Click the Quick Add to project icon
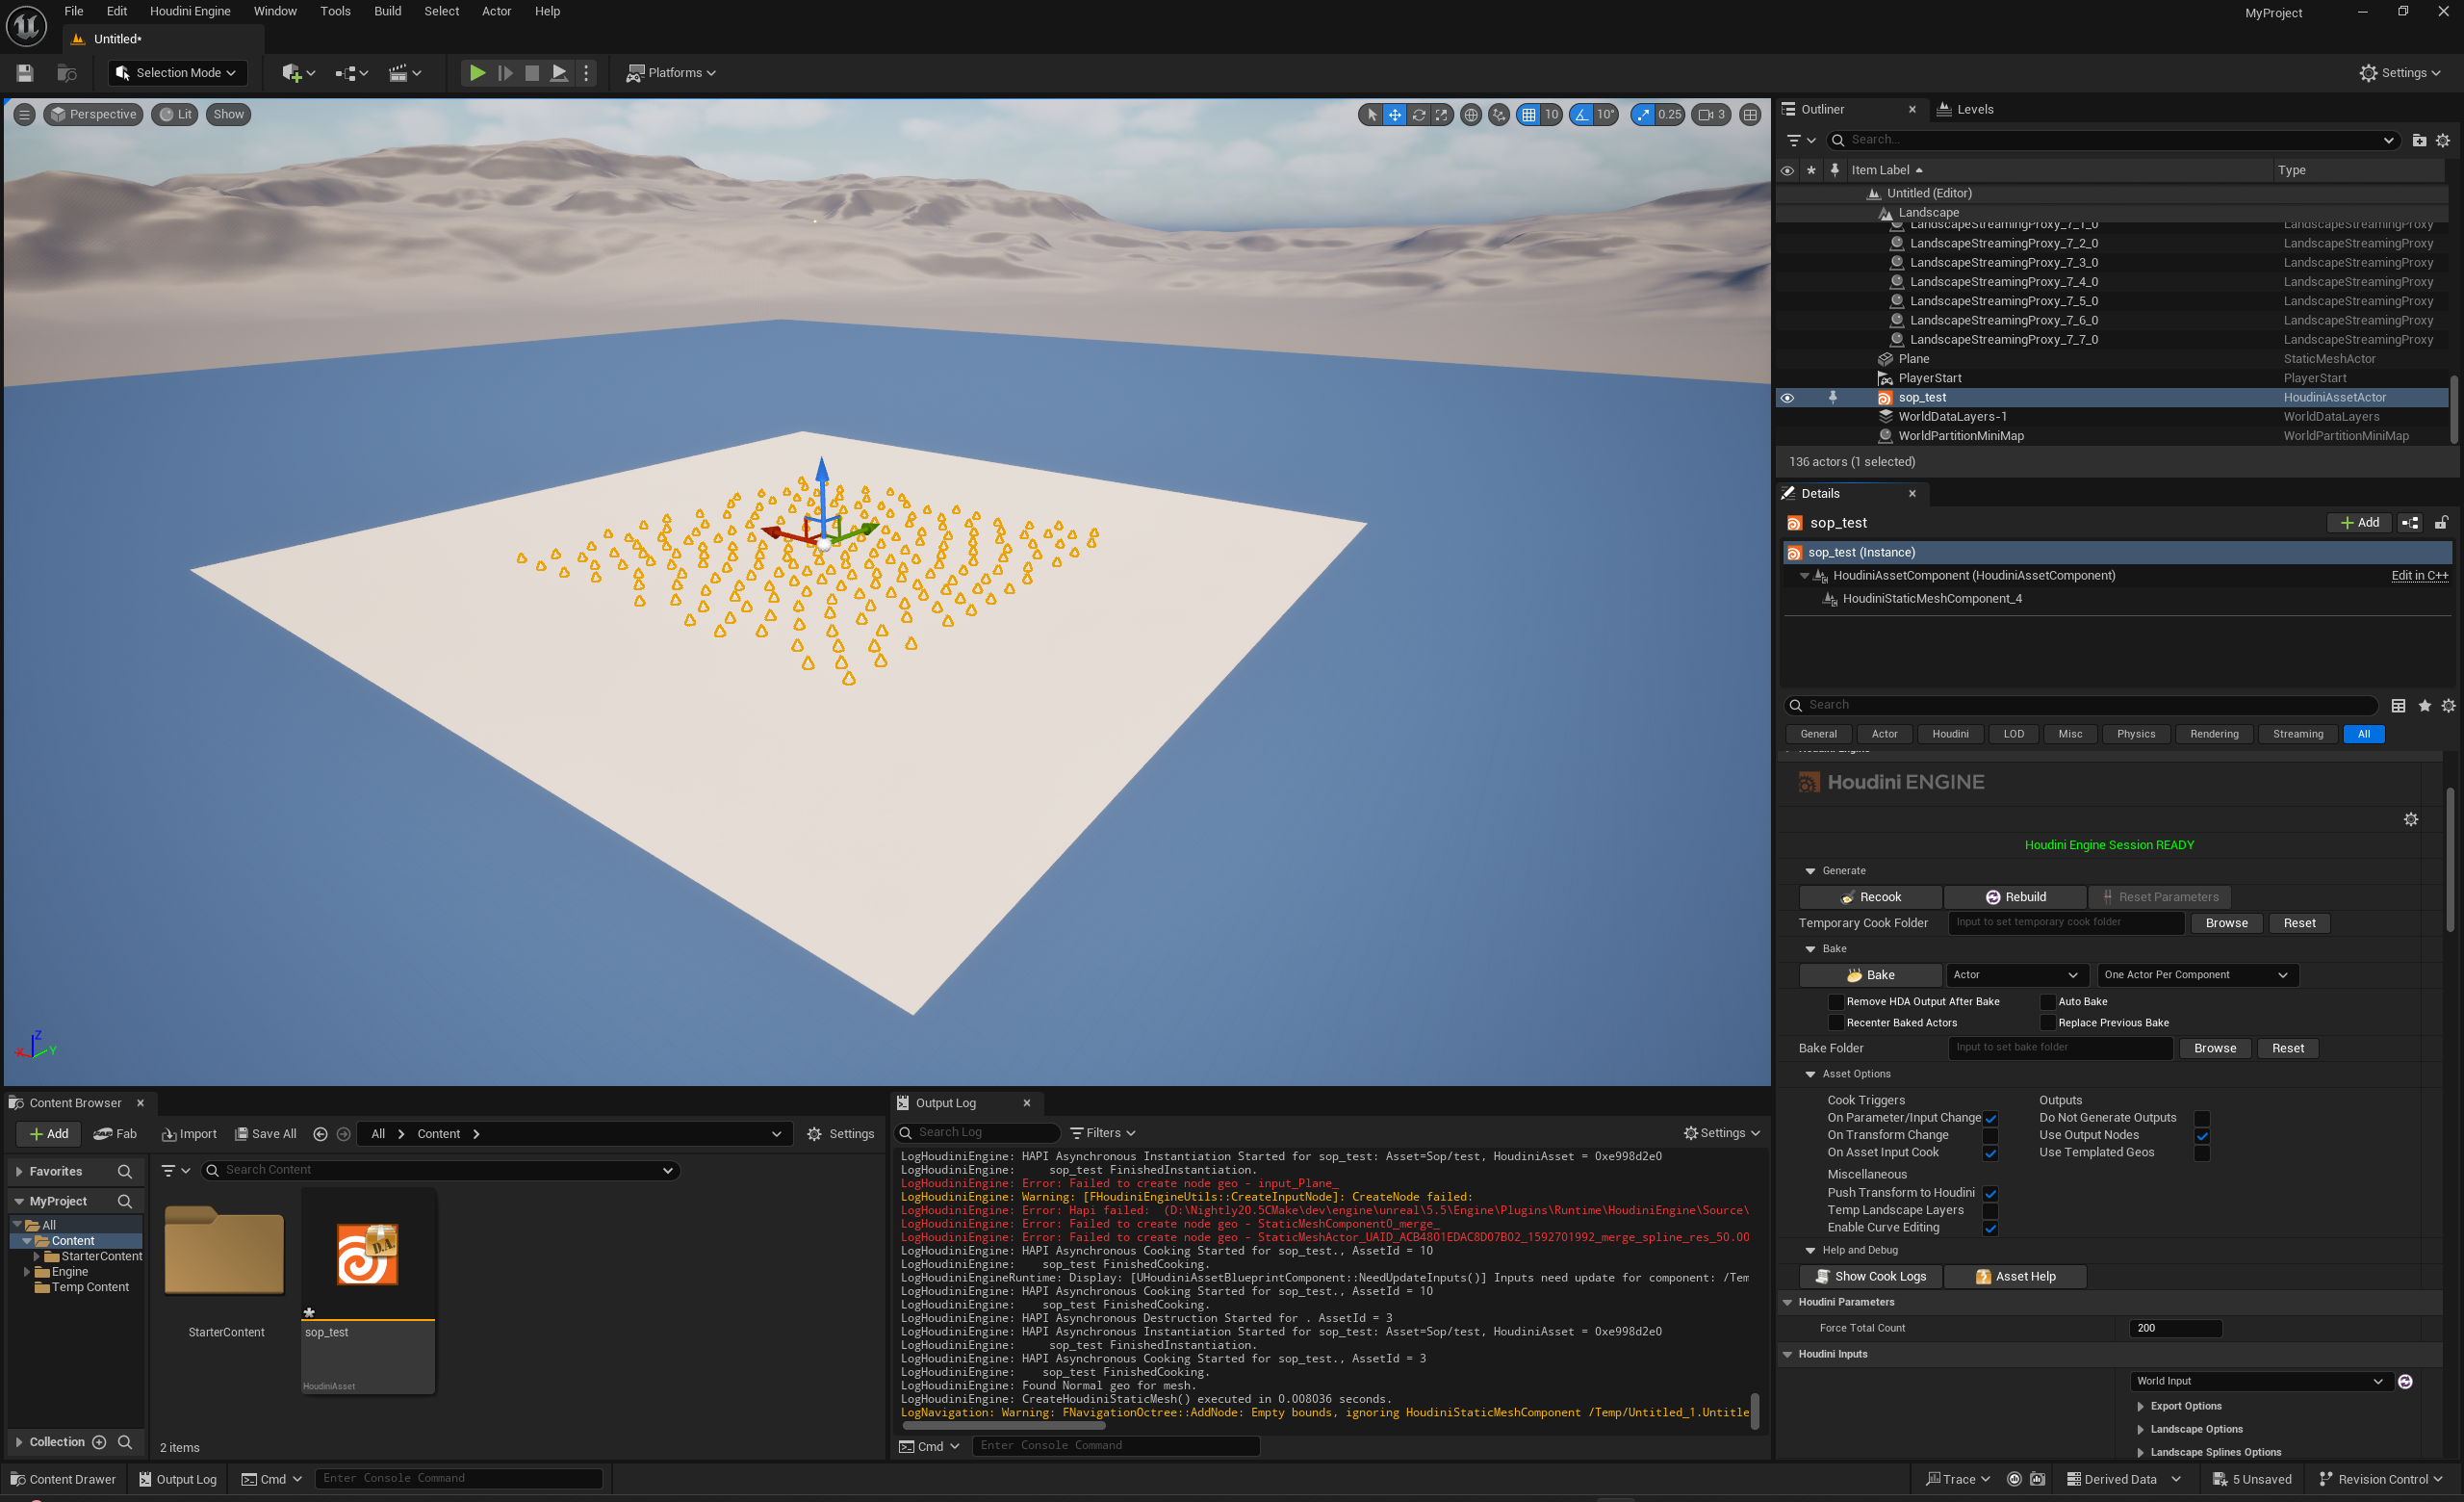The width and height of the screenshot is (2464, 1502). pos(298,73)
